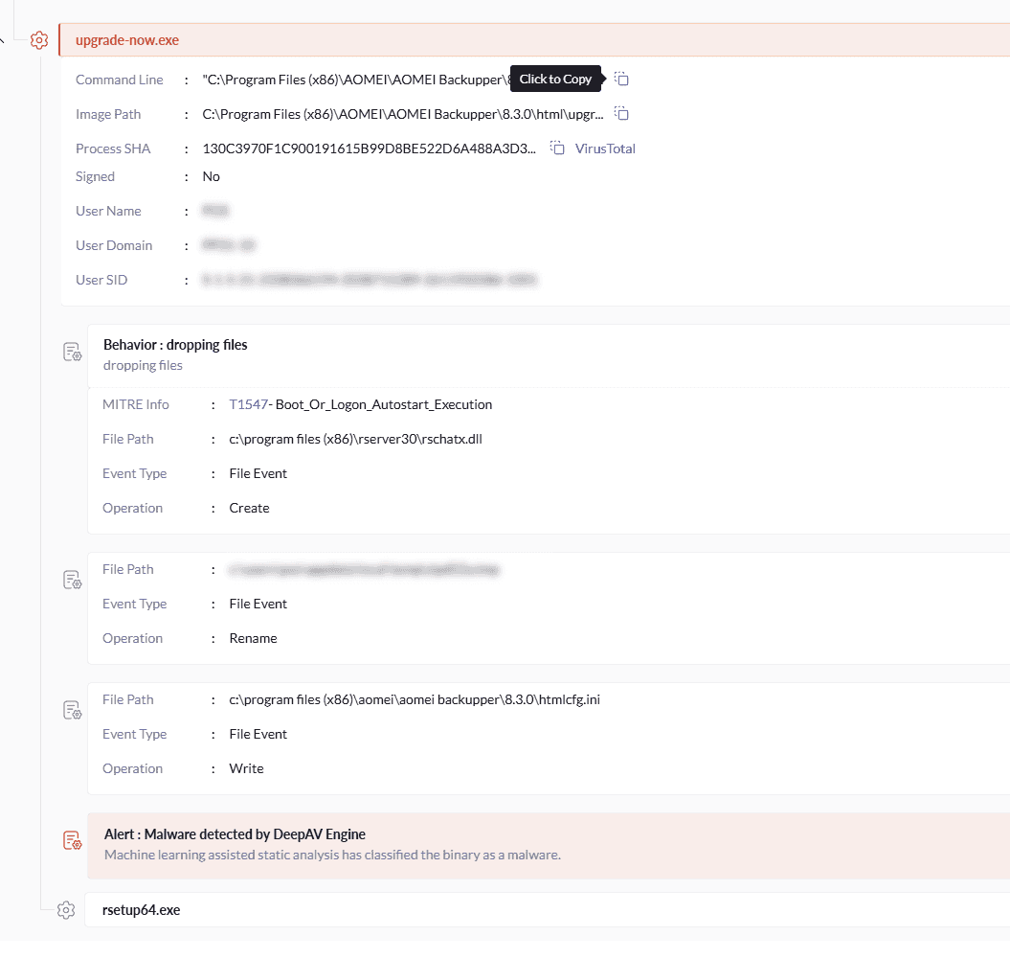This screenshot has width=1010, height=959.
Task: Select the rsetup64.exe process node
Action: coord(548,910)
